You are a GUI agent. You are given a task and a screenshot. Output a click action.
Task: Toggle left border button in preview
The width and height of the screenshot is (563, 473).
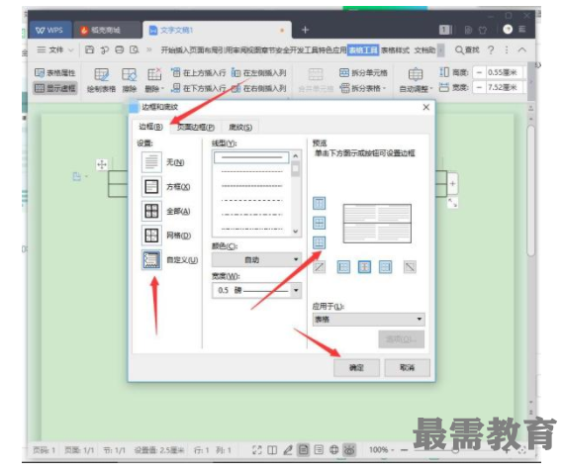(x=343, y=267)
